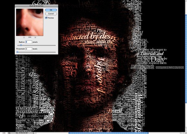Viewport: 187px width, 134px height.
Task: Click the Threshold slider handle
Action: [17, 52]
